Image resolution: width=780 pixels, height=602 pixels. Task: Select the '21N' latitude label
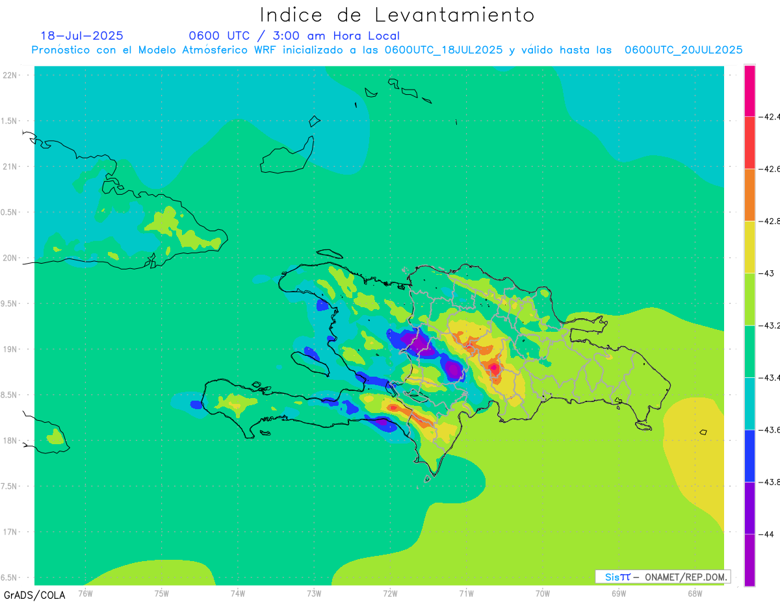pos(11,166)
